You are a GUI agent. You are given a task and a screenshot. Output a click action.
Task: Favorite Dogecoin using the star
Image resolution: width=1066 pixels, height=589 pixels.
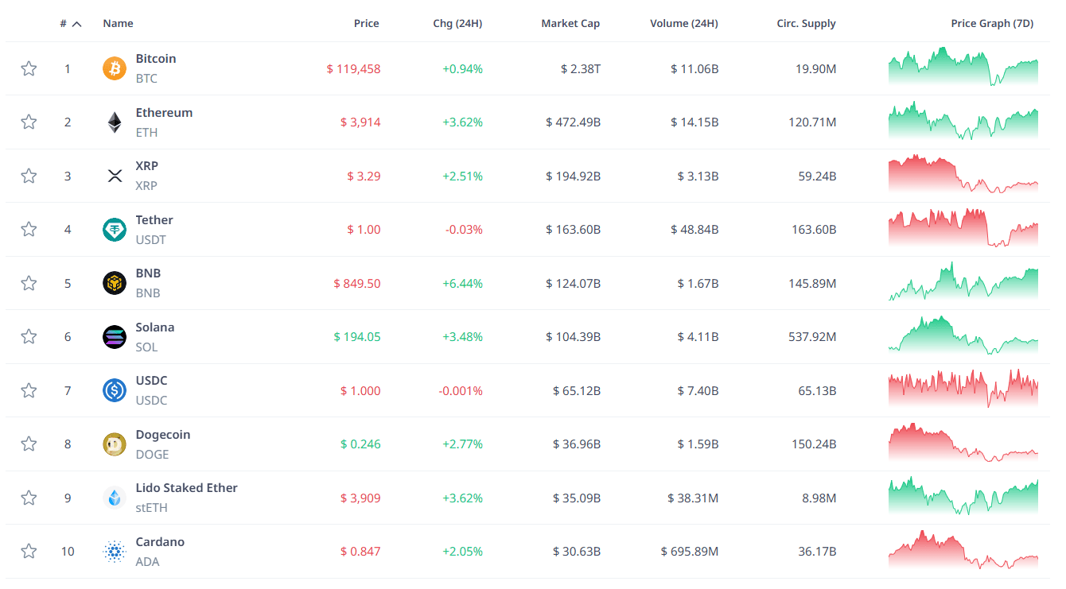[29, 444]
